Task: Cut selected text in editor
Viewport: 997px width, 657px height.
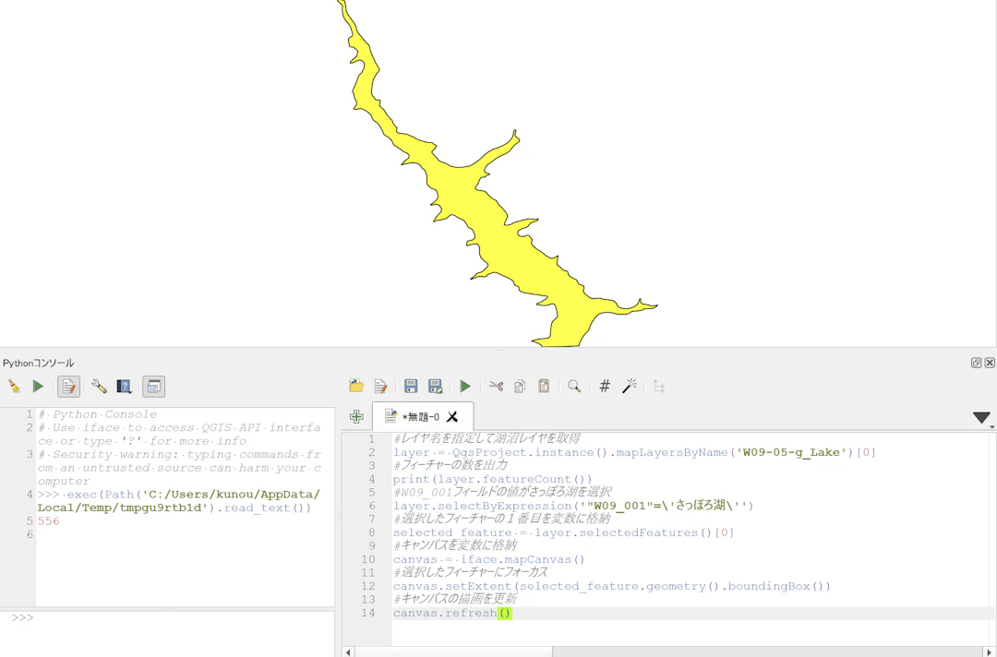Action: pos(496,387)
